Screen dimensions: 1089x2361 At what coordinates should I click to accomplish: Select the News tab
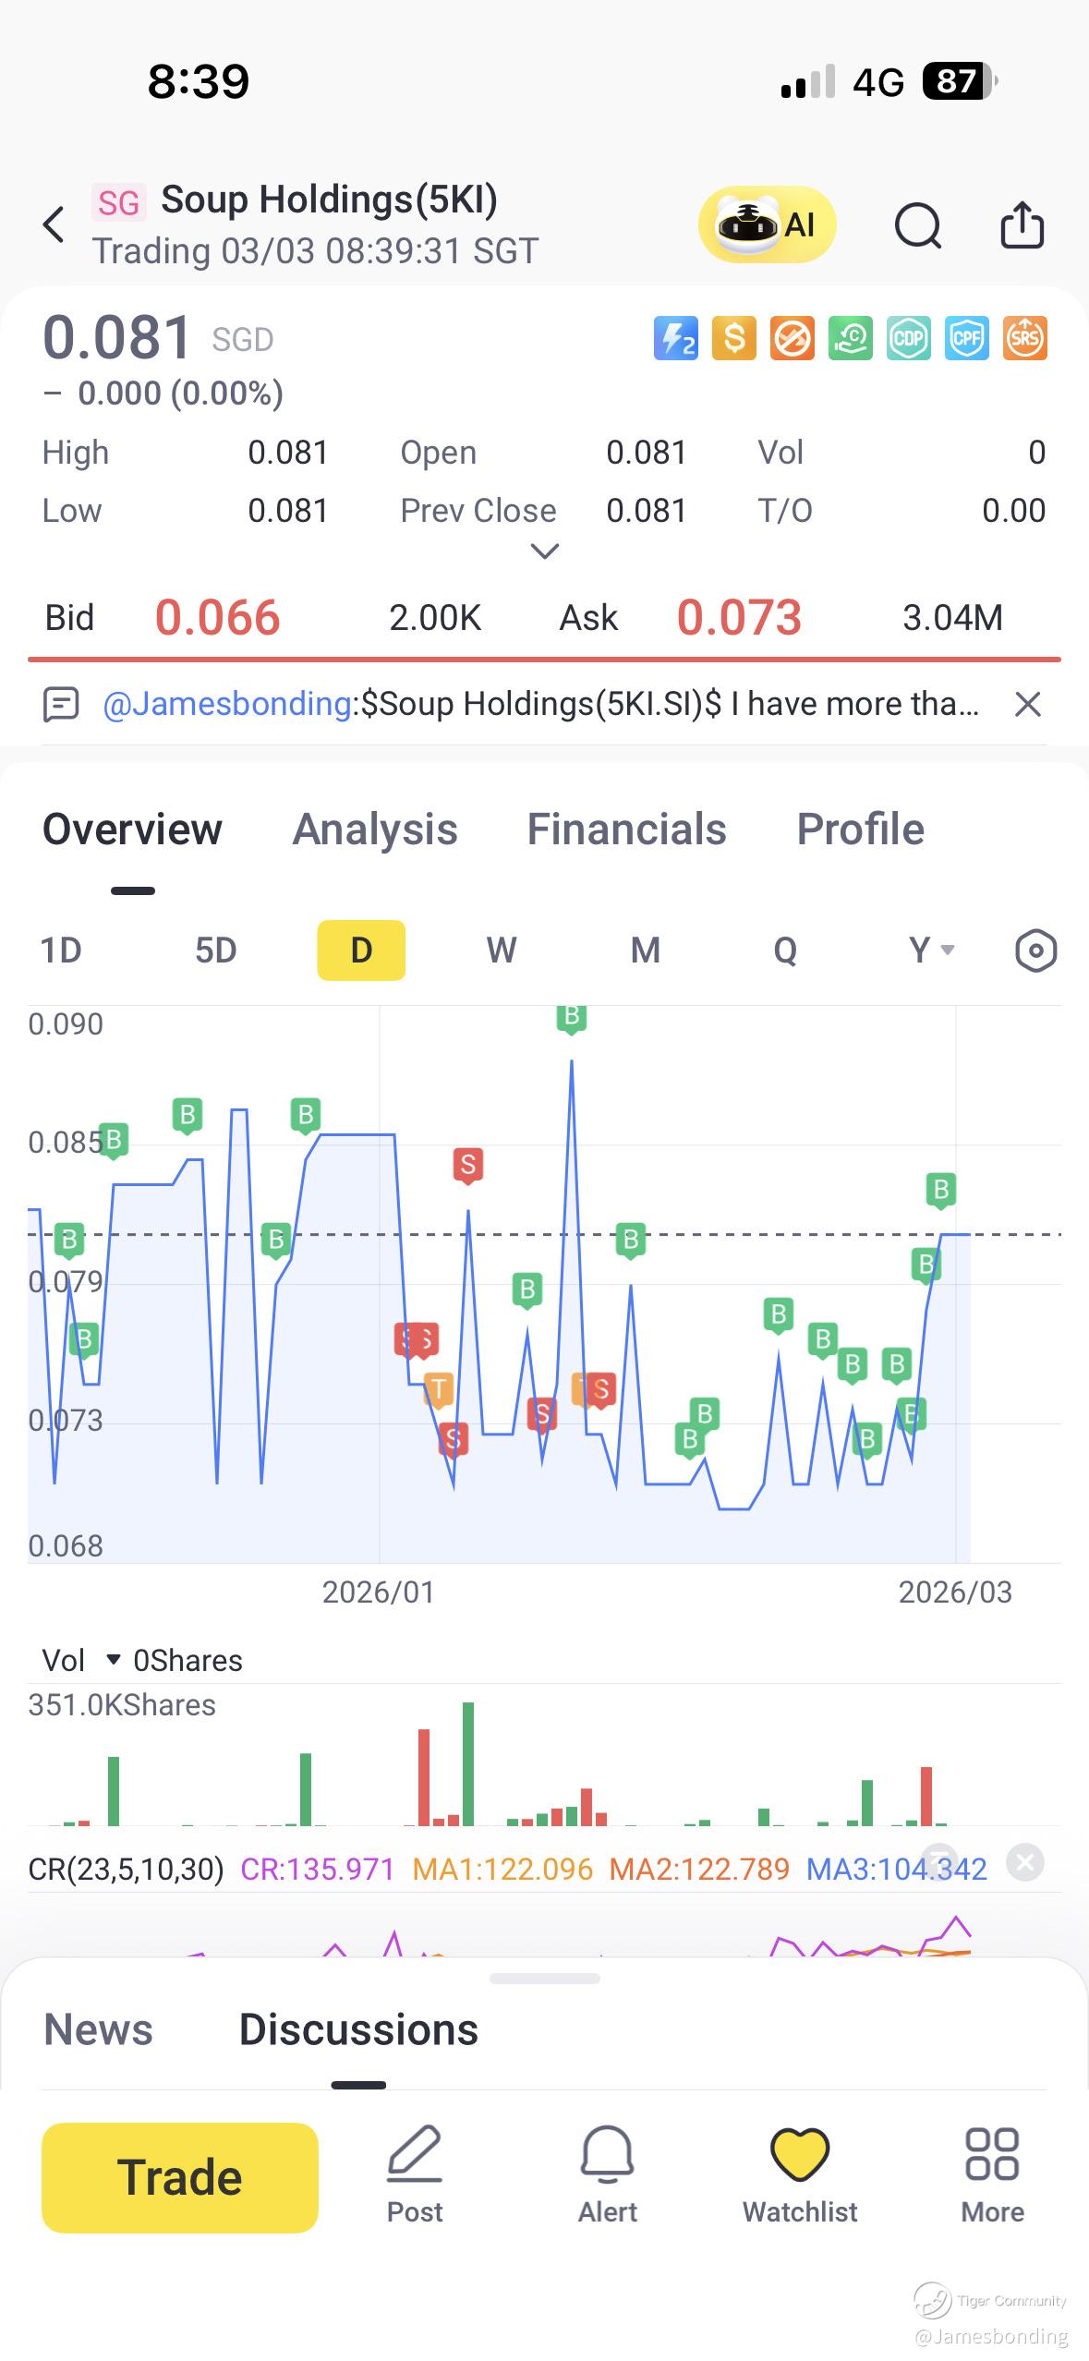(x=98, y=2029)
